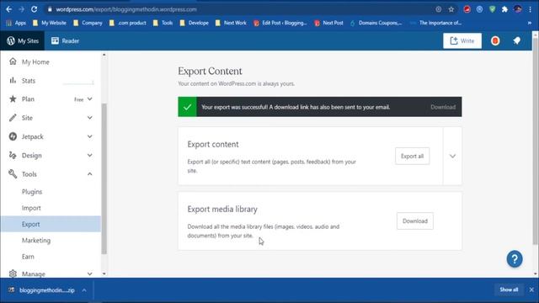Click the page vertical scrollbar

tap(536, 141)
